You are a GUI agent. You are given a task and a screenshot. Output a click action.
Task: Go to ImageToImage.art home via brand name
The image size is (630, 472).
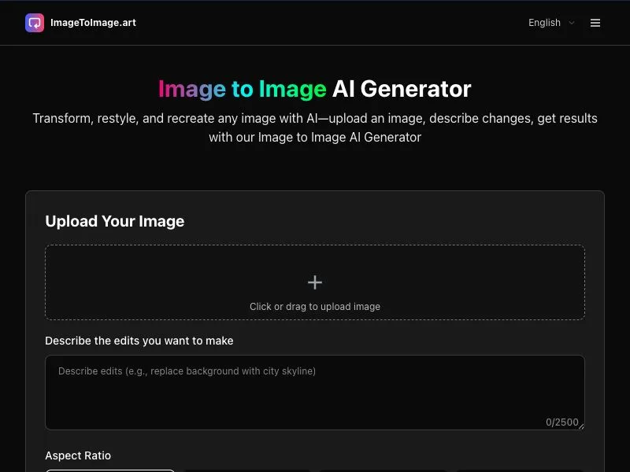(93, 23)
